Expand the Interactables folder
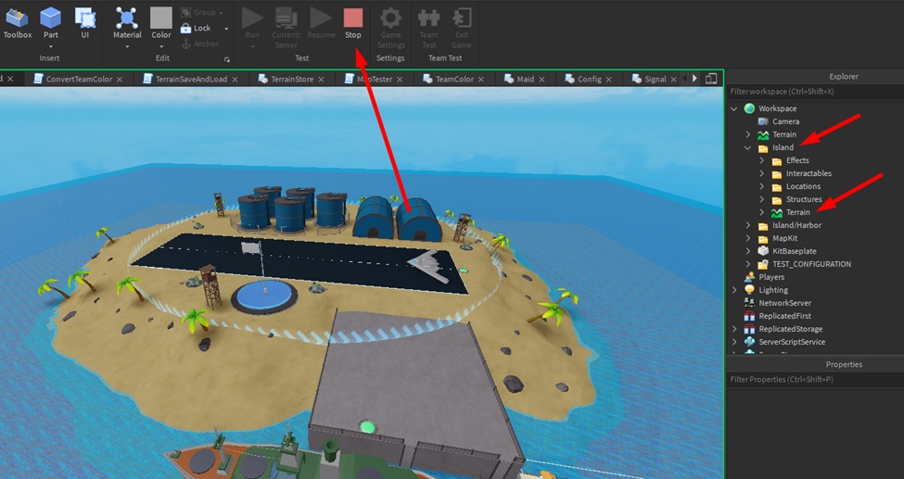 761,173
